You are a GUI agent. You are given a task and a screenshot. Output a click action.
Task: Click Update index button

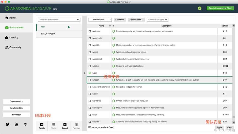[136, 20]
